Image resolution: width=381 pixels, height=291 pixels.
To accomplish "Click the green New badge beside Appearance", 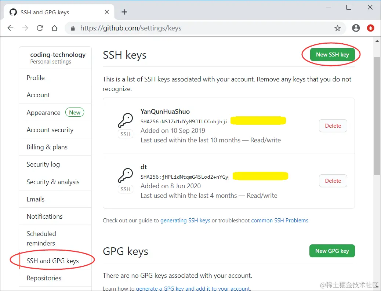I will coord(75,112).
